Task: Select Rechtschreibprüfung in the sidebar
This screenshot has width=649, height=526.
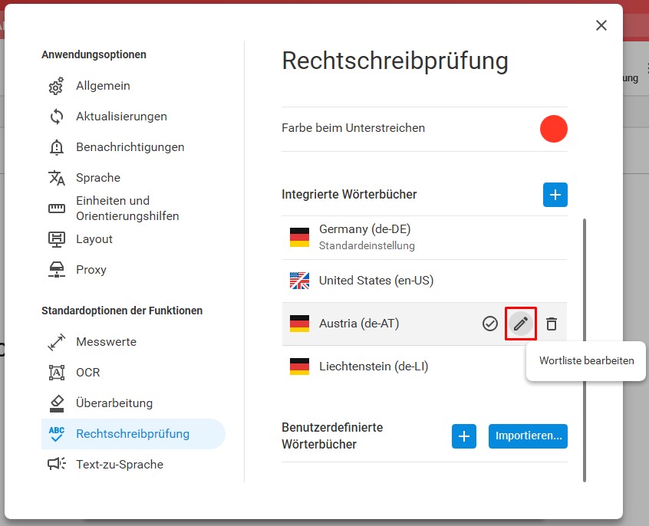Action: (133, 434)
